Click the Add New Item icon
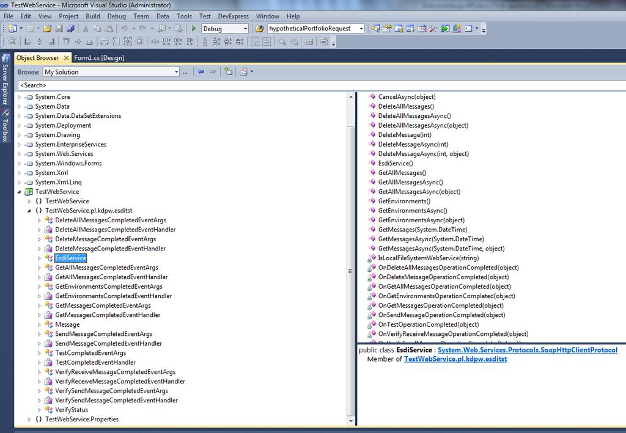Screen dimensions: 626x433 (31, 29)
